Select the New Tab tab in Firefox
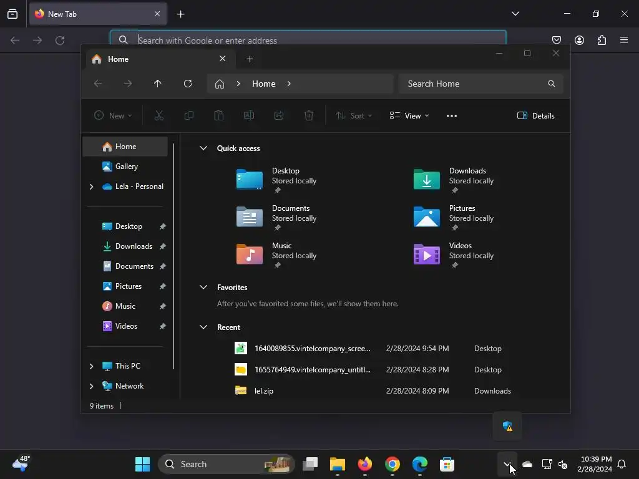Viewport: 639px width, 479px height. 98,14
